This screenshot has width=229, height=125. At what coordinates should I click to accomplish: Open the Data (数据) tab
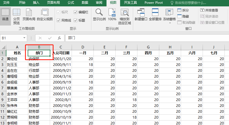(85, 3)
